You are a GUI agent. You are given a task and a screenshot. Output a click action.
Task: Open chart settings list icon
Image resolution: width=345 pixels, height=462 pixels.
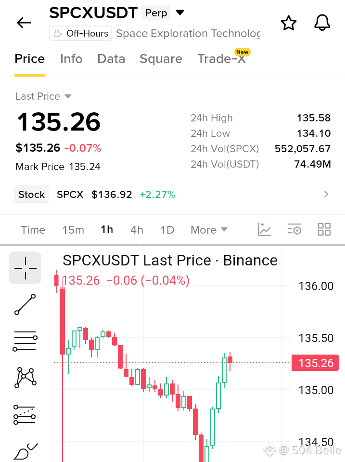click(294, 229)
